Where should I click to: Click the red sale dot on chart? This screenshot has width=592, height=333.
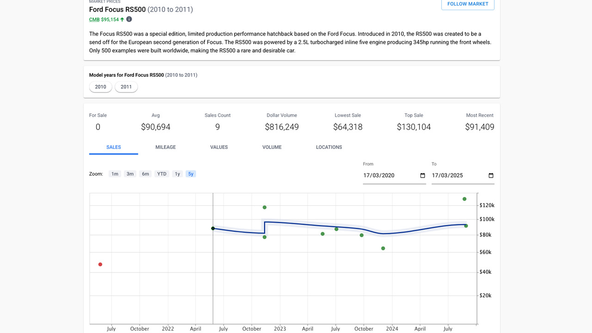(x=100, y=265)
